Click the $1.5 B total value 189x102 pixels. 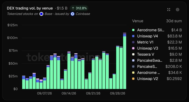click(62, 8)
